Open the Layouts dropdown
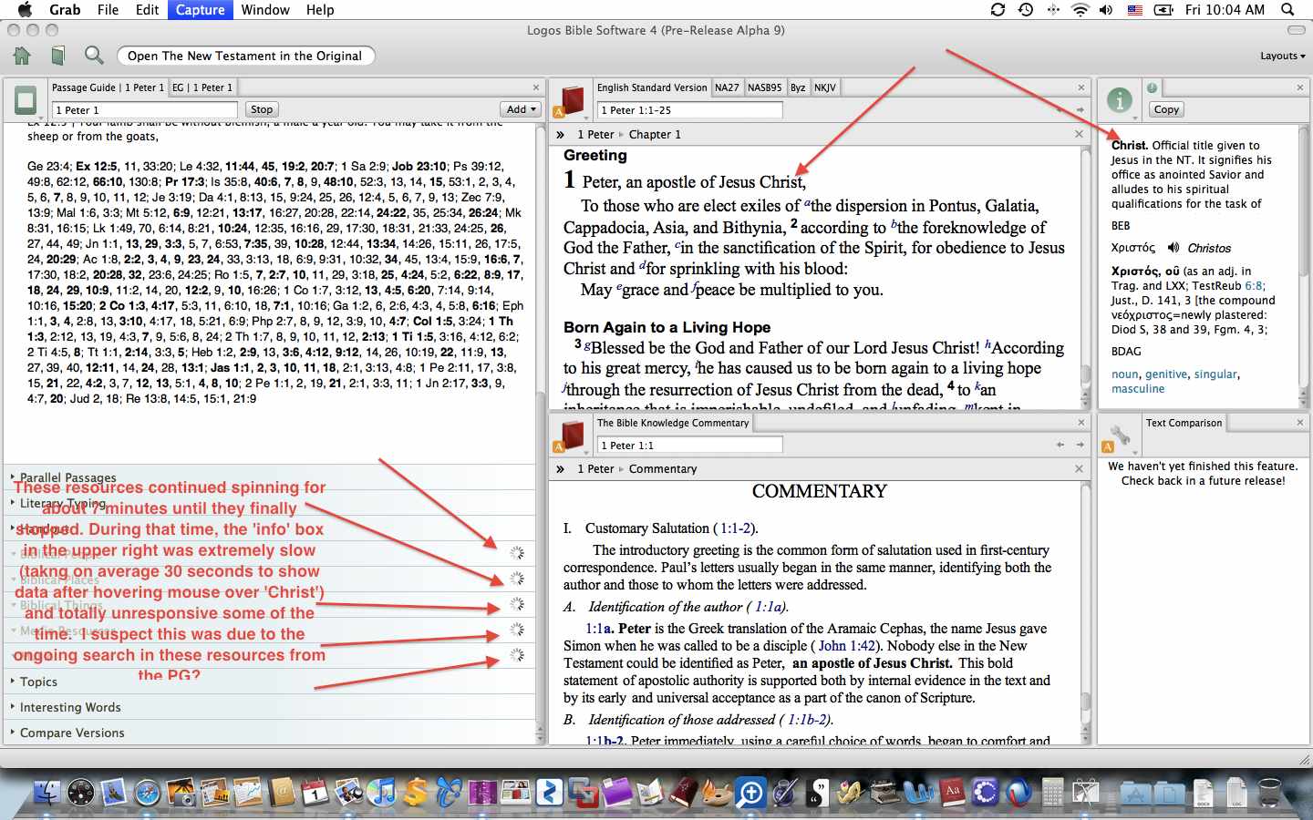 (1282, 56)
